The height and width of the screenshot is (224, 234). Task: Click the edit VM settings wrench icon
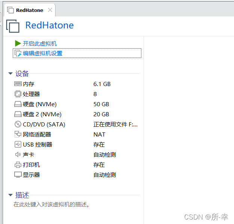click(x=18, y=53)
